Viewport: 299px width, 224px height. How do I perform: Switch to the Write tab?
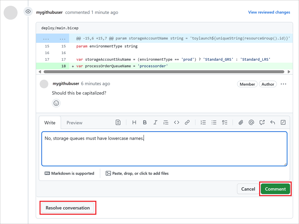pyautogui.click(x=50, y=123)
